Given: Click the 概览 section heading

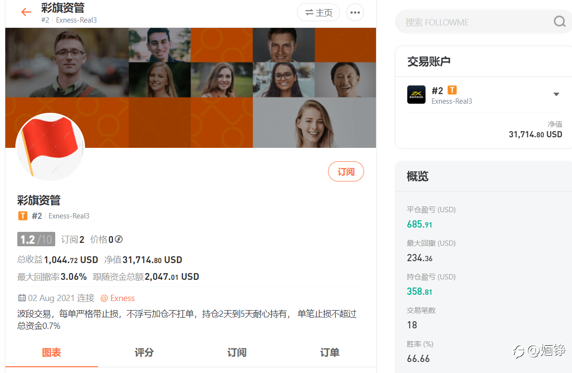Looking at the screenshot, I should point(418,177).
